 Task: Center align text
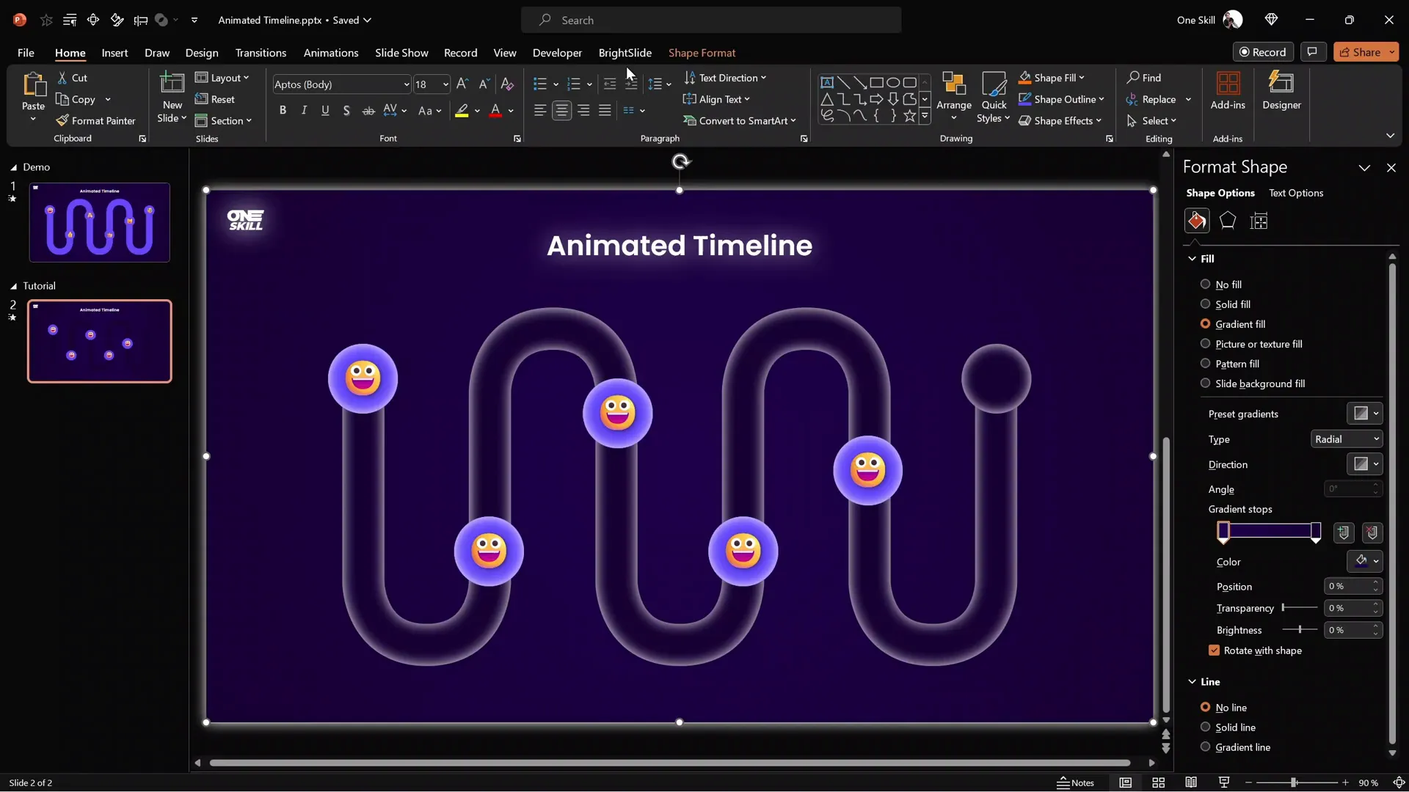tap(561, 111)
